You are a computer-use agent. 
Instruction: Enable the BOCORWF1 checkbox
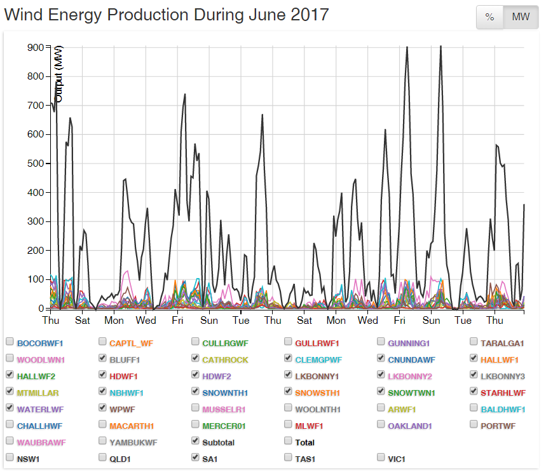point(10,342)
